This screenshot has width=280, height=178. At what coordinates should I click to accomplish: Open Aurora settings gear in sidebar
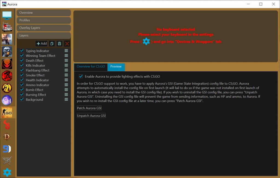click(7, 172)
